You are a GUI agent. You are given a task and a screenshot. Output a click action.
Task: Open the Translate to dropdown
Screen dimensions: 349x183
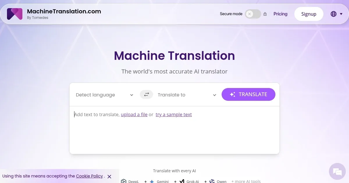pos(187,95)
